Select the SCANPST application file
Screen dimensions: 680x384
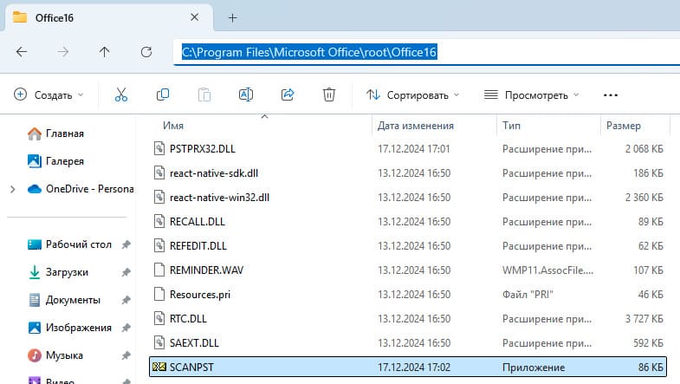pos(192,367)
